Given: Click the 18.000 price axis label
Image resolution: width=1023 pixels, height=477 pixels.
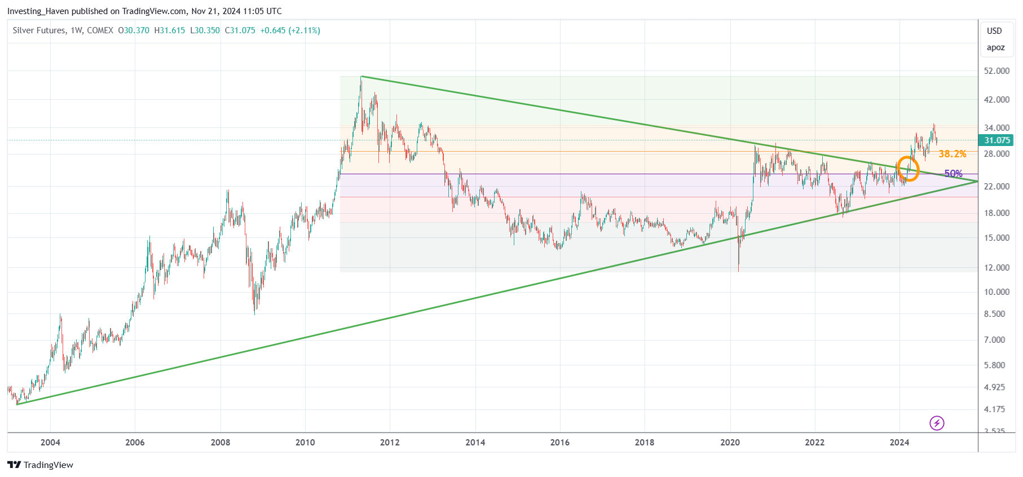Looking at the screenshot, I should [996, 213].
